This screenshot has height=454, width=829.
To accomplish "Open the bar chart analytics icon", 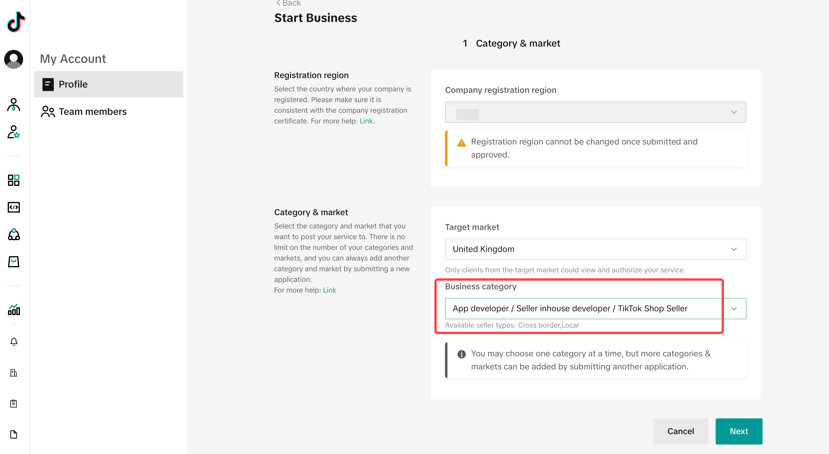I will pos(14,309).
